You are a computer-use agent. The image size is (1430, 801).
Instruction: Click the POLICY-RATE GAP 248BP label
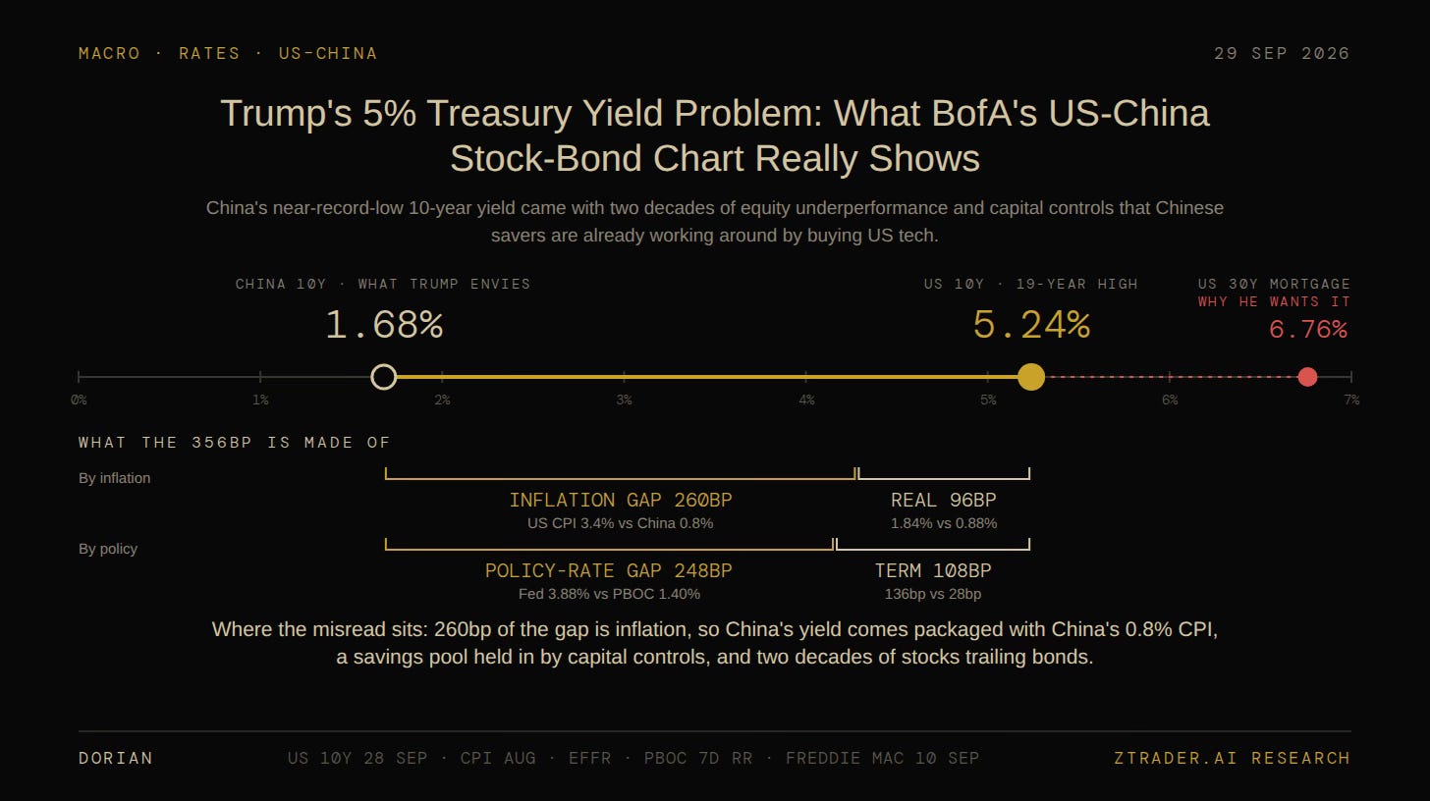609,571
